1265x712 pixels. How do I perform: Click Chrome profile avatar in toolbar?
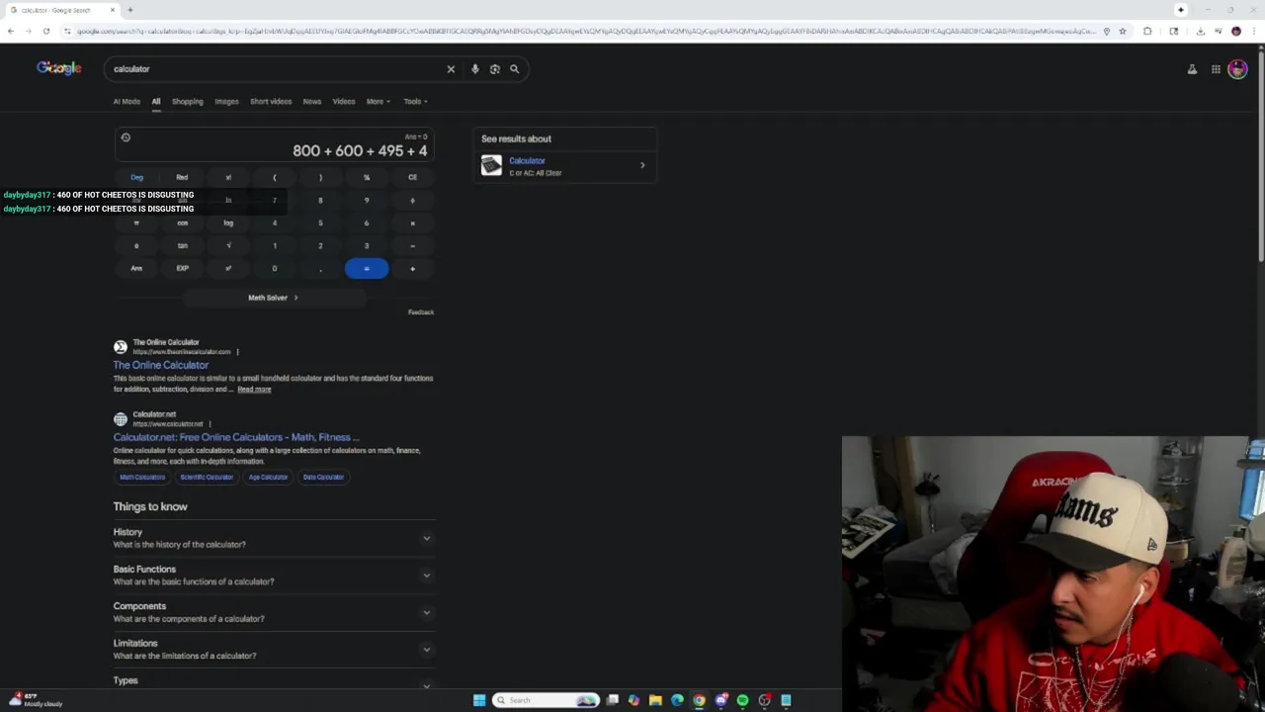pyautogui.click(x=1235, y=31)
